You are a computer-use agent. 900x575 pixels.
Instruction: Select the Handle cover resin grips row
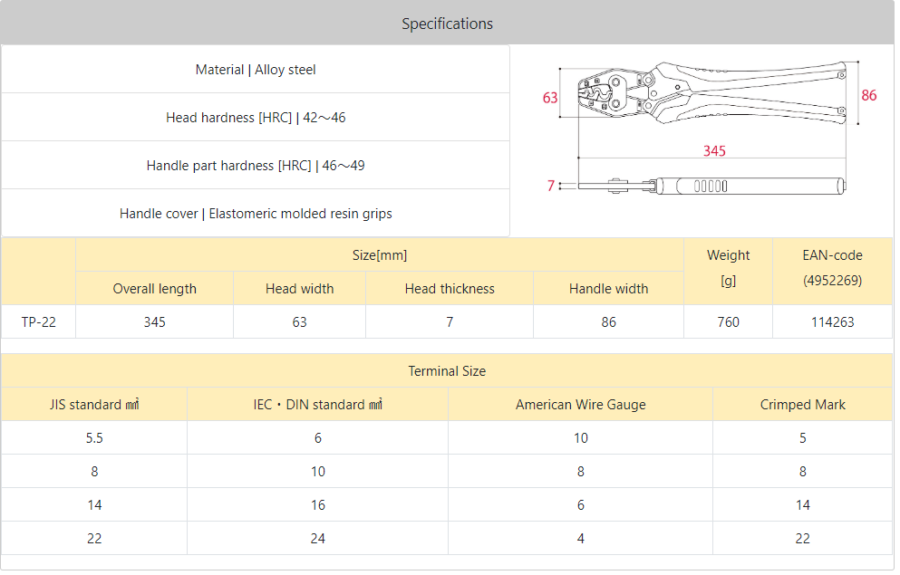(x=256, y=214)
